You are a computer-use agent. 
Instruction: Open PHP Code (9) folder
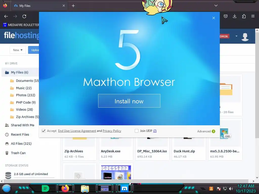click(x=23, y=103)
